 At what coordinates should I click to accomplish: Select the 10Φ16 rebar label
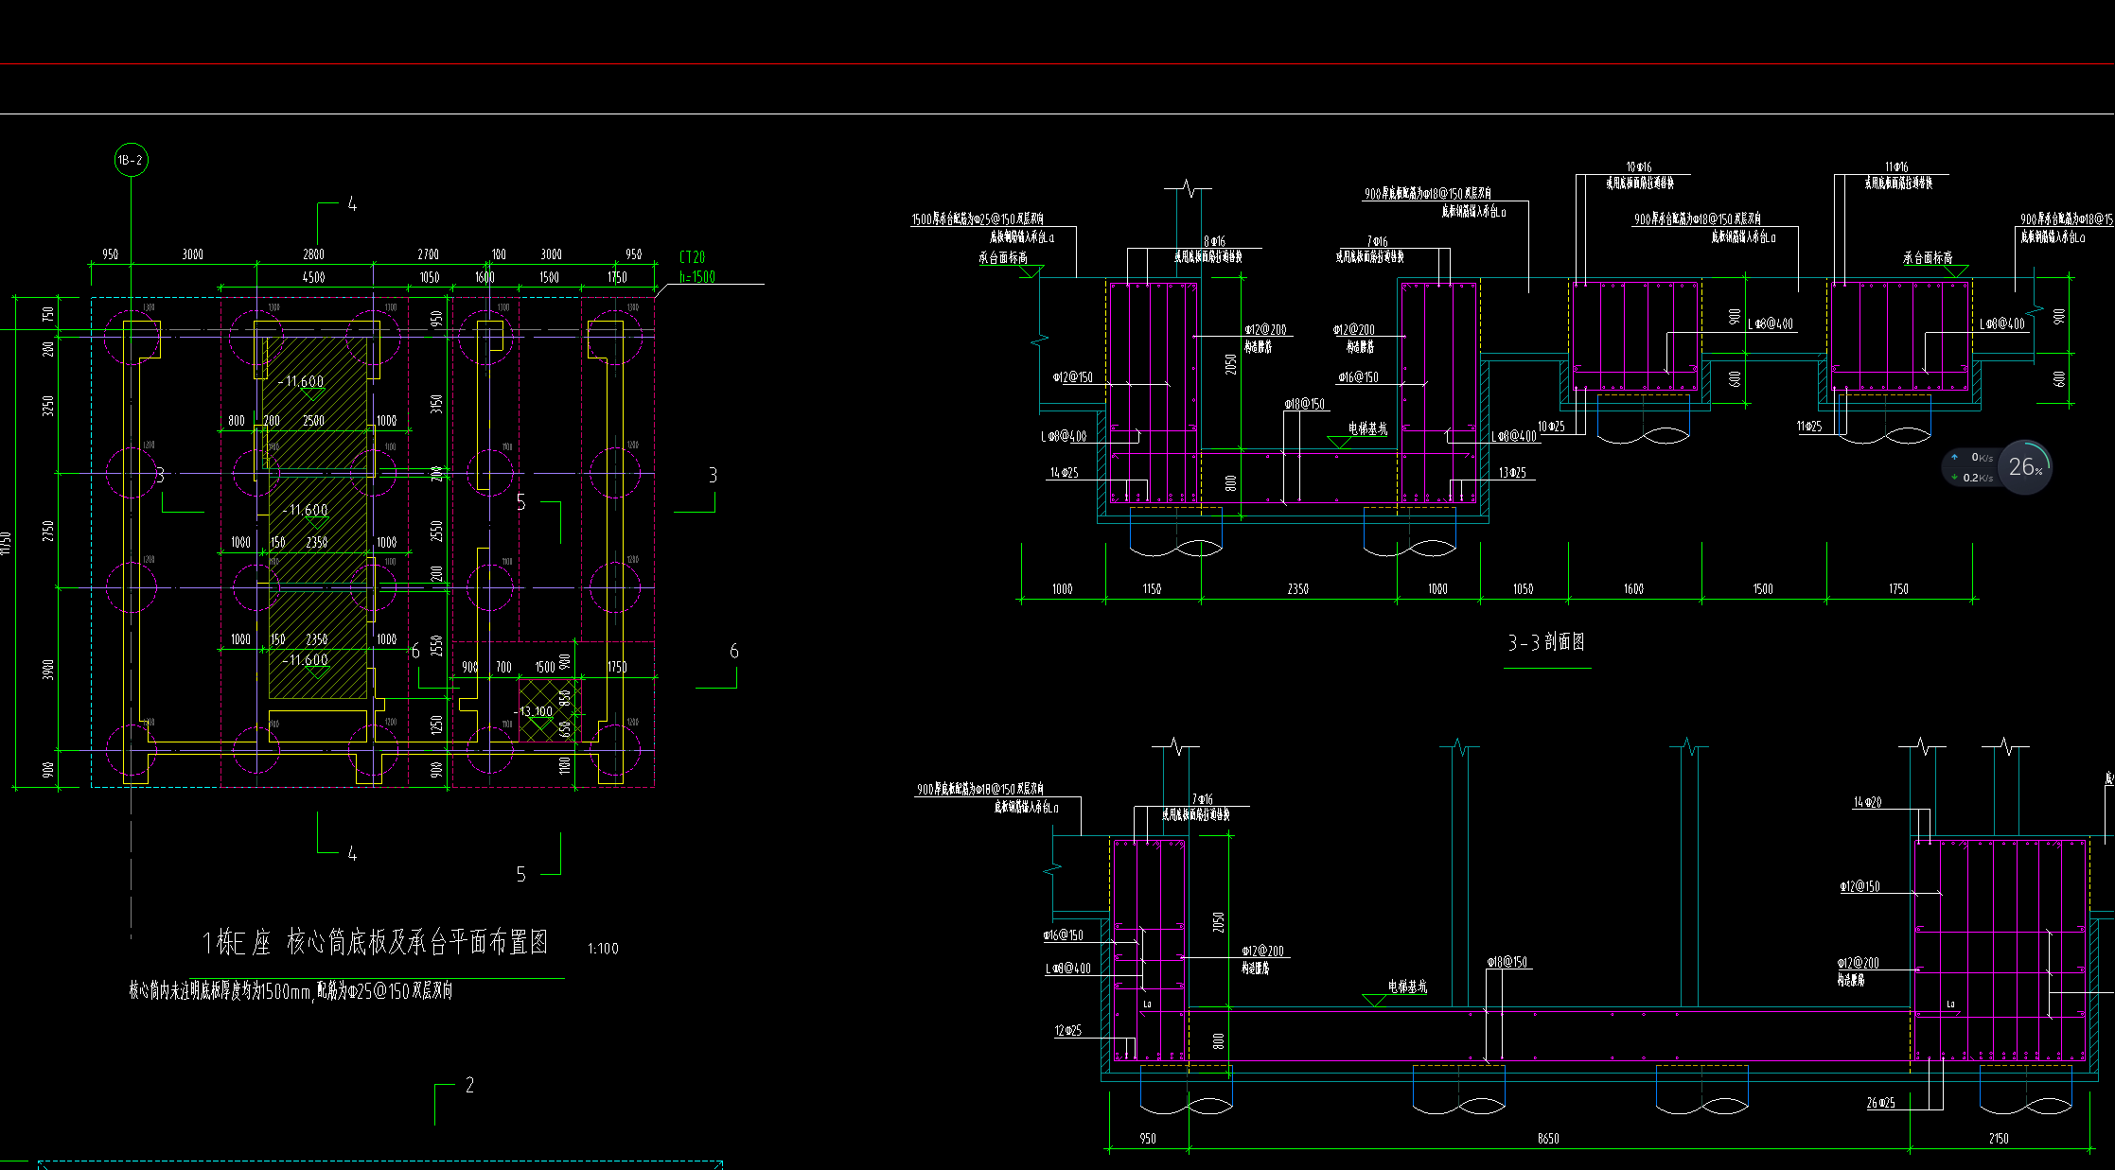1640,167
